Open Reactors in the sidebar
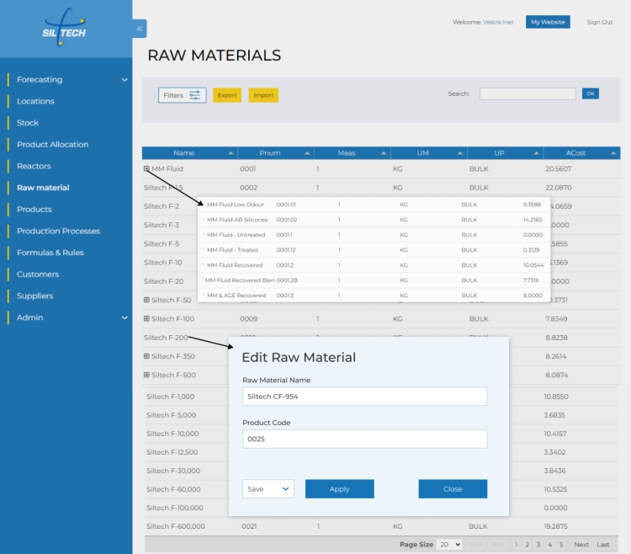Viewport: 631px width, 554px height. tap(34, 166)
